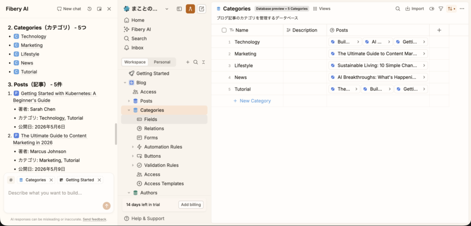Open Technology category link in chat
Screen dimensions: 471x226
point(33,36)
